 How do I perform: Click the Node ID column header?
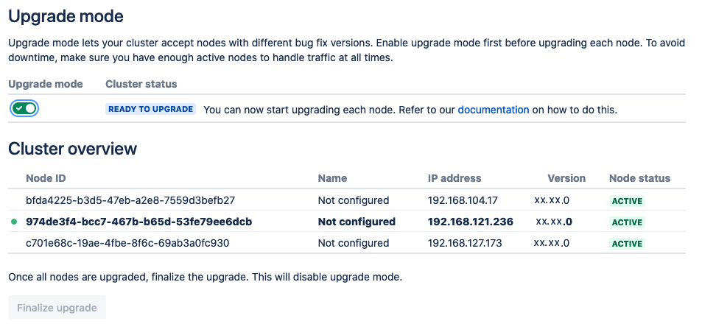point(46,178)
